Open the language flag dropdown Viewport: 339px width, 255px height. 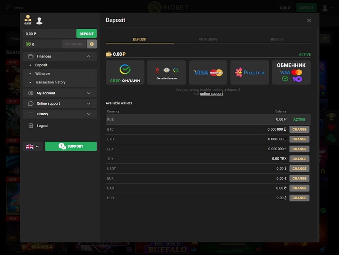32,146
